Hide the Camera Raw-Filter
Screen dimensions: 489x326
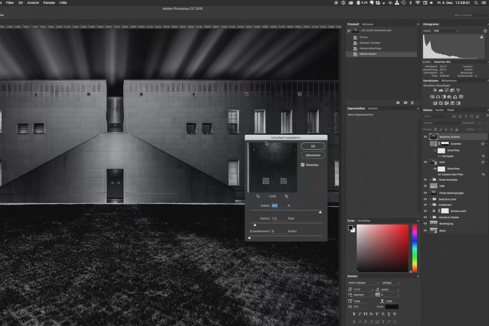pos(439,174)
